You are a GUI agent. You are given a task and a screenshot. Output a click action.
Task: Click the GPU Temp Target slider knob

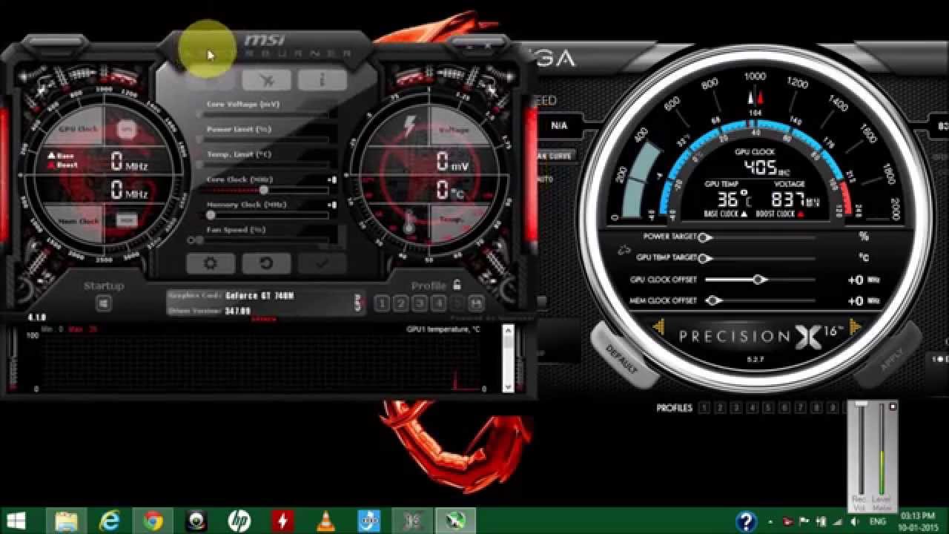point(705,258)
